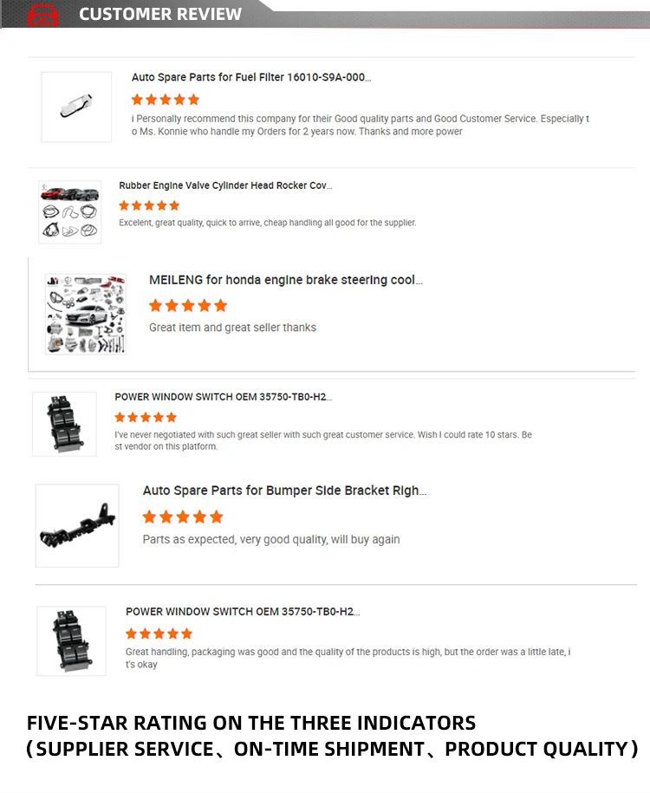Open Rubber Engine Valve Cylinder Head Rocker title
Image resolution: width=650 pixels, height=793 pixels.
225,185
